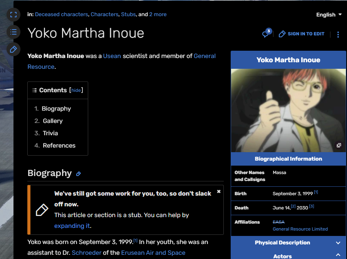Screen dimensions: 347x259
Task: Click the 'Biographical Information' header
Action: click(288, 159)
